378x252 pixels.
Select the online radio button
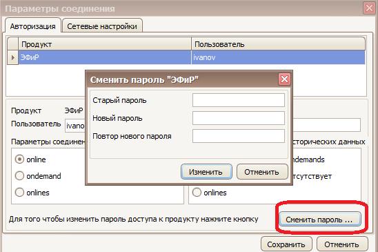tap(19, 159)
